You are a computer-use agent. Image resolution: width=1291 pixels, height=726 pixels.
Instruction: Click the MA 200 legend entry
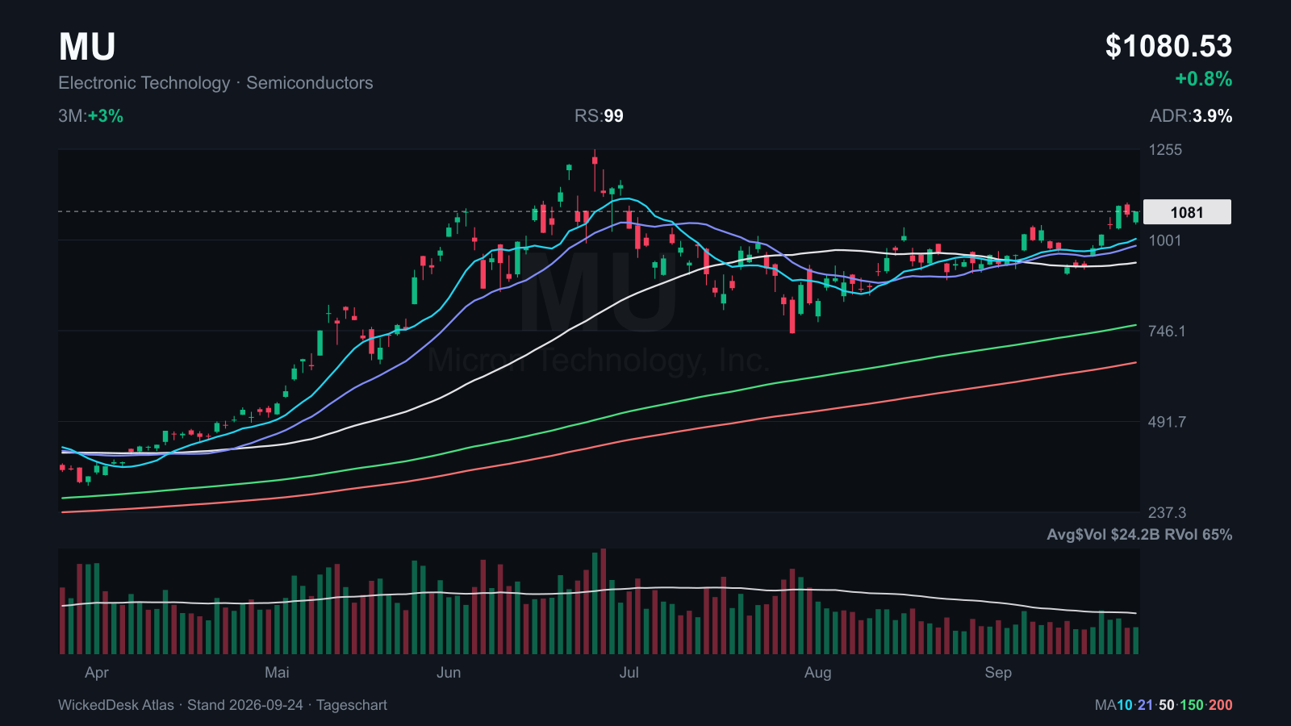point(1220,705)
